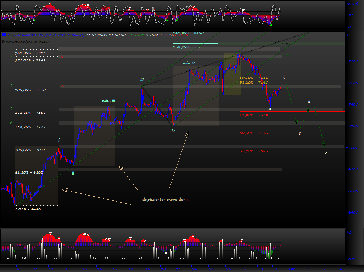Click the min. v wave label
Image resolution: width=364 pixels, height=272 pixels.
click(189, 63)
